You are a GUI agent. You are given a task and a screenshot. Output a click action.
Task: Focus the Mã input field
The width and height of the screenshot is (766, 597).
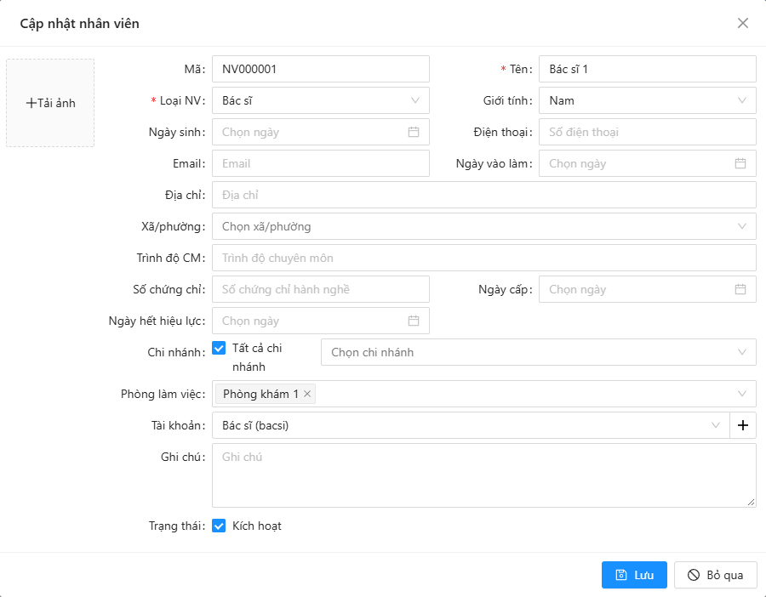(x=321, y=69)
